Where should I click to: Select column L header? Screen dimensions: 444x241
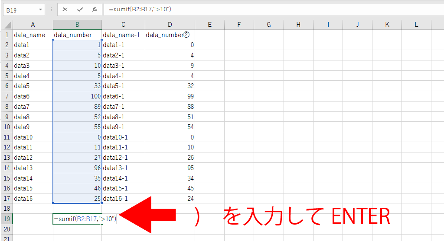click(x=416, y=25)
